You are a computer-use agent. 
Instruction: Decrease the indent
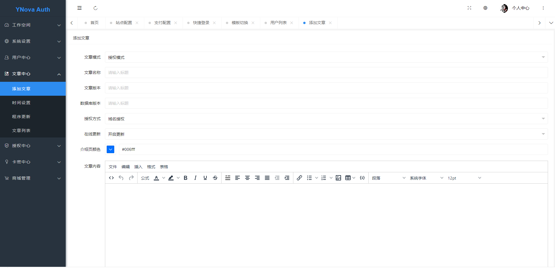click(x=277, y=178)
